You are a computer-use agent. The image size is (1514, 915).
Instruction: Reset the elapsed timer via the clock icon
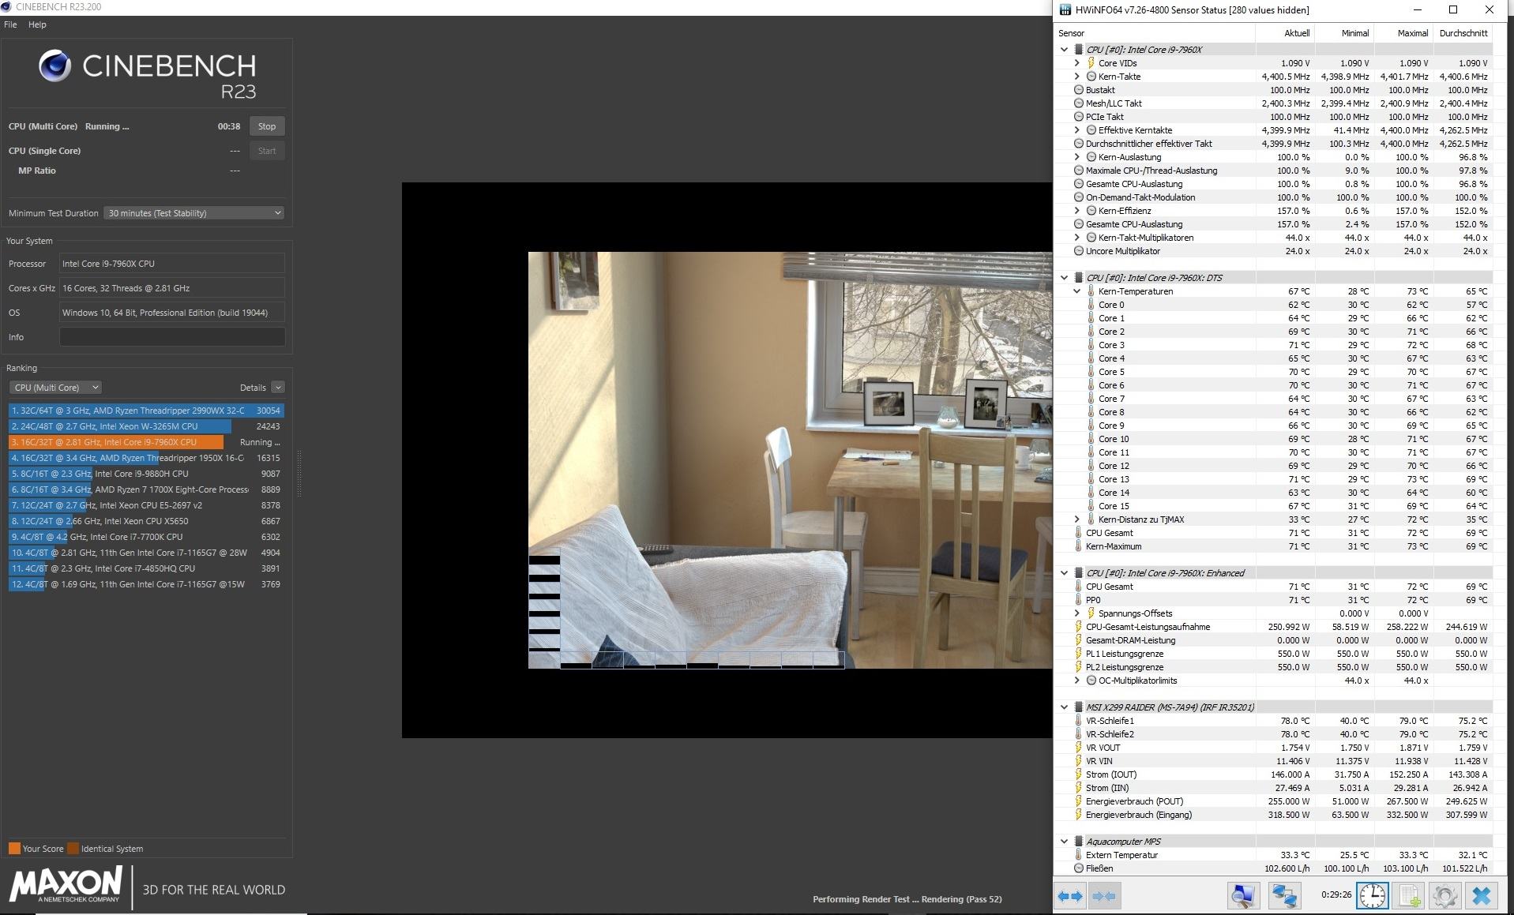(x=1373, y=896)
